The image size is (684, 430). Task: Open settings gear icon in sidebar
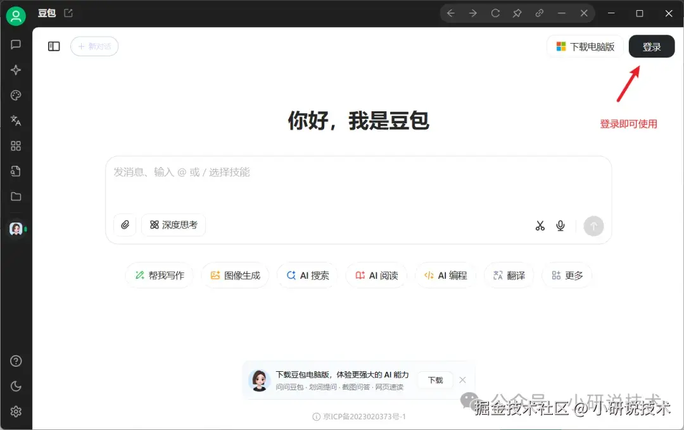coord(16,412)
